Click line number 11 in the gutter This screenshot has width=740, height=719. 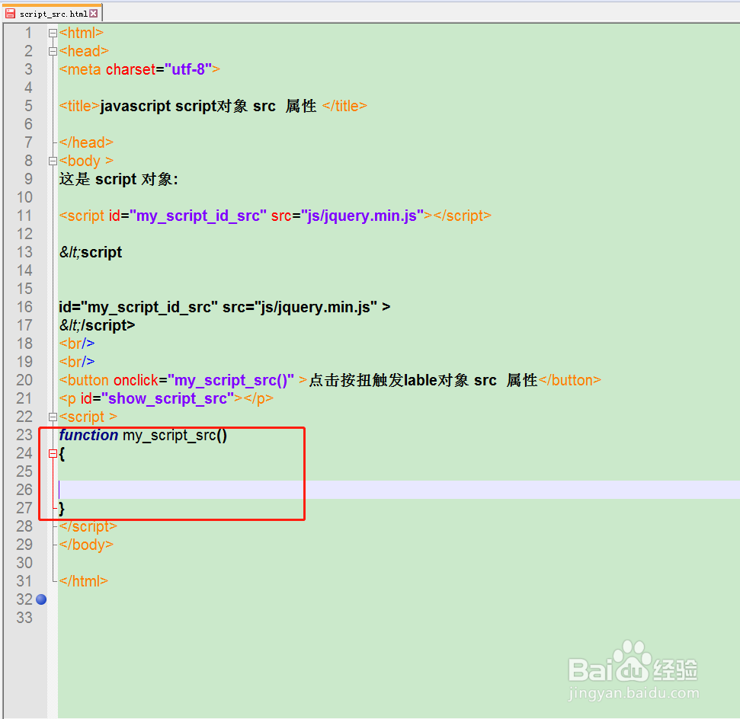pyautogui.click(x=24, y=216)
